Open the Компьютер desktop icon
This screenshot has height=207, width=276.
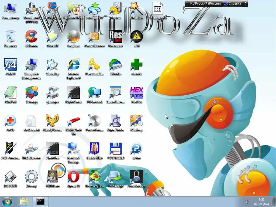point(11,11)
